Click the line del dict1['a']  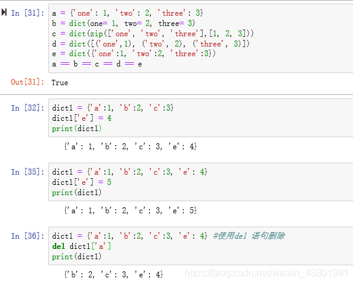[81, 246]
